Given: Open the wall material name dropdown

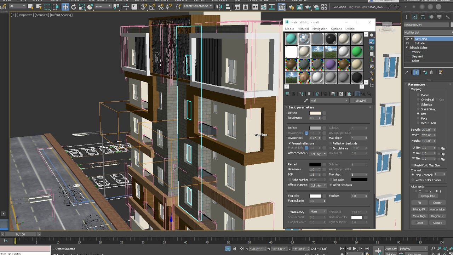Looking at the screenshot, I should (346, 101).
